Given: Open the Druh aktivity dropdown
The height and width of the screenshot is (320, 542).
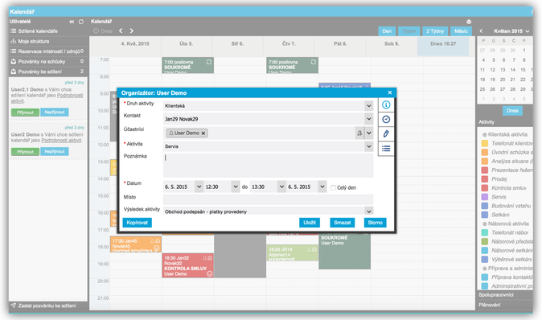Looking at the screenshot, I should (369, 106).
